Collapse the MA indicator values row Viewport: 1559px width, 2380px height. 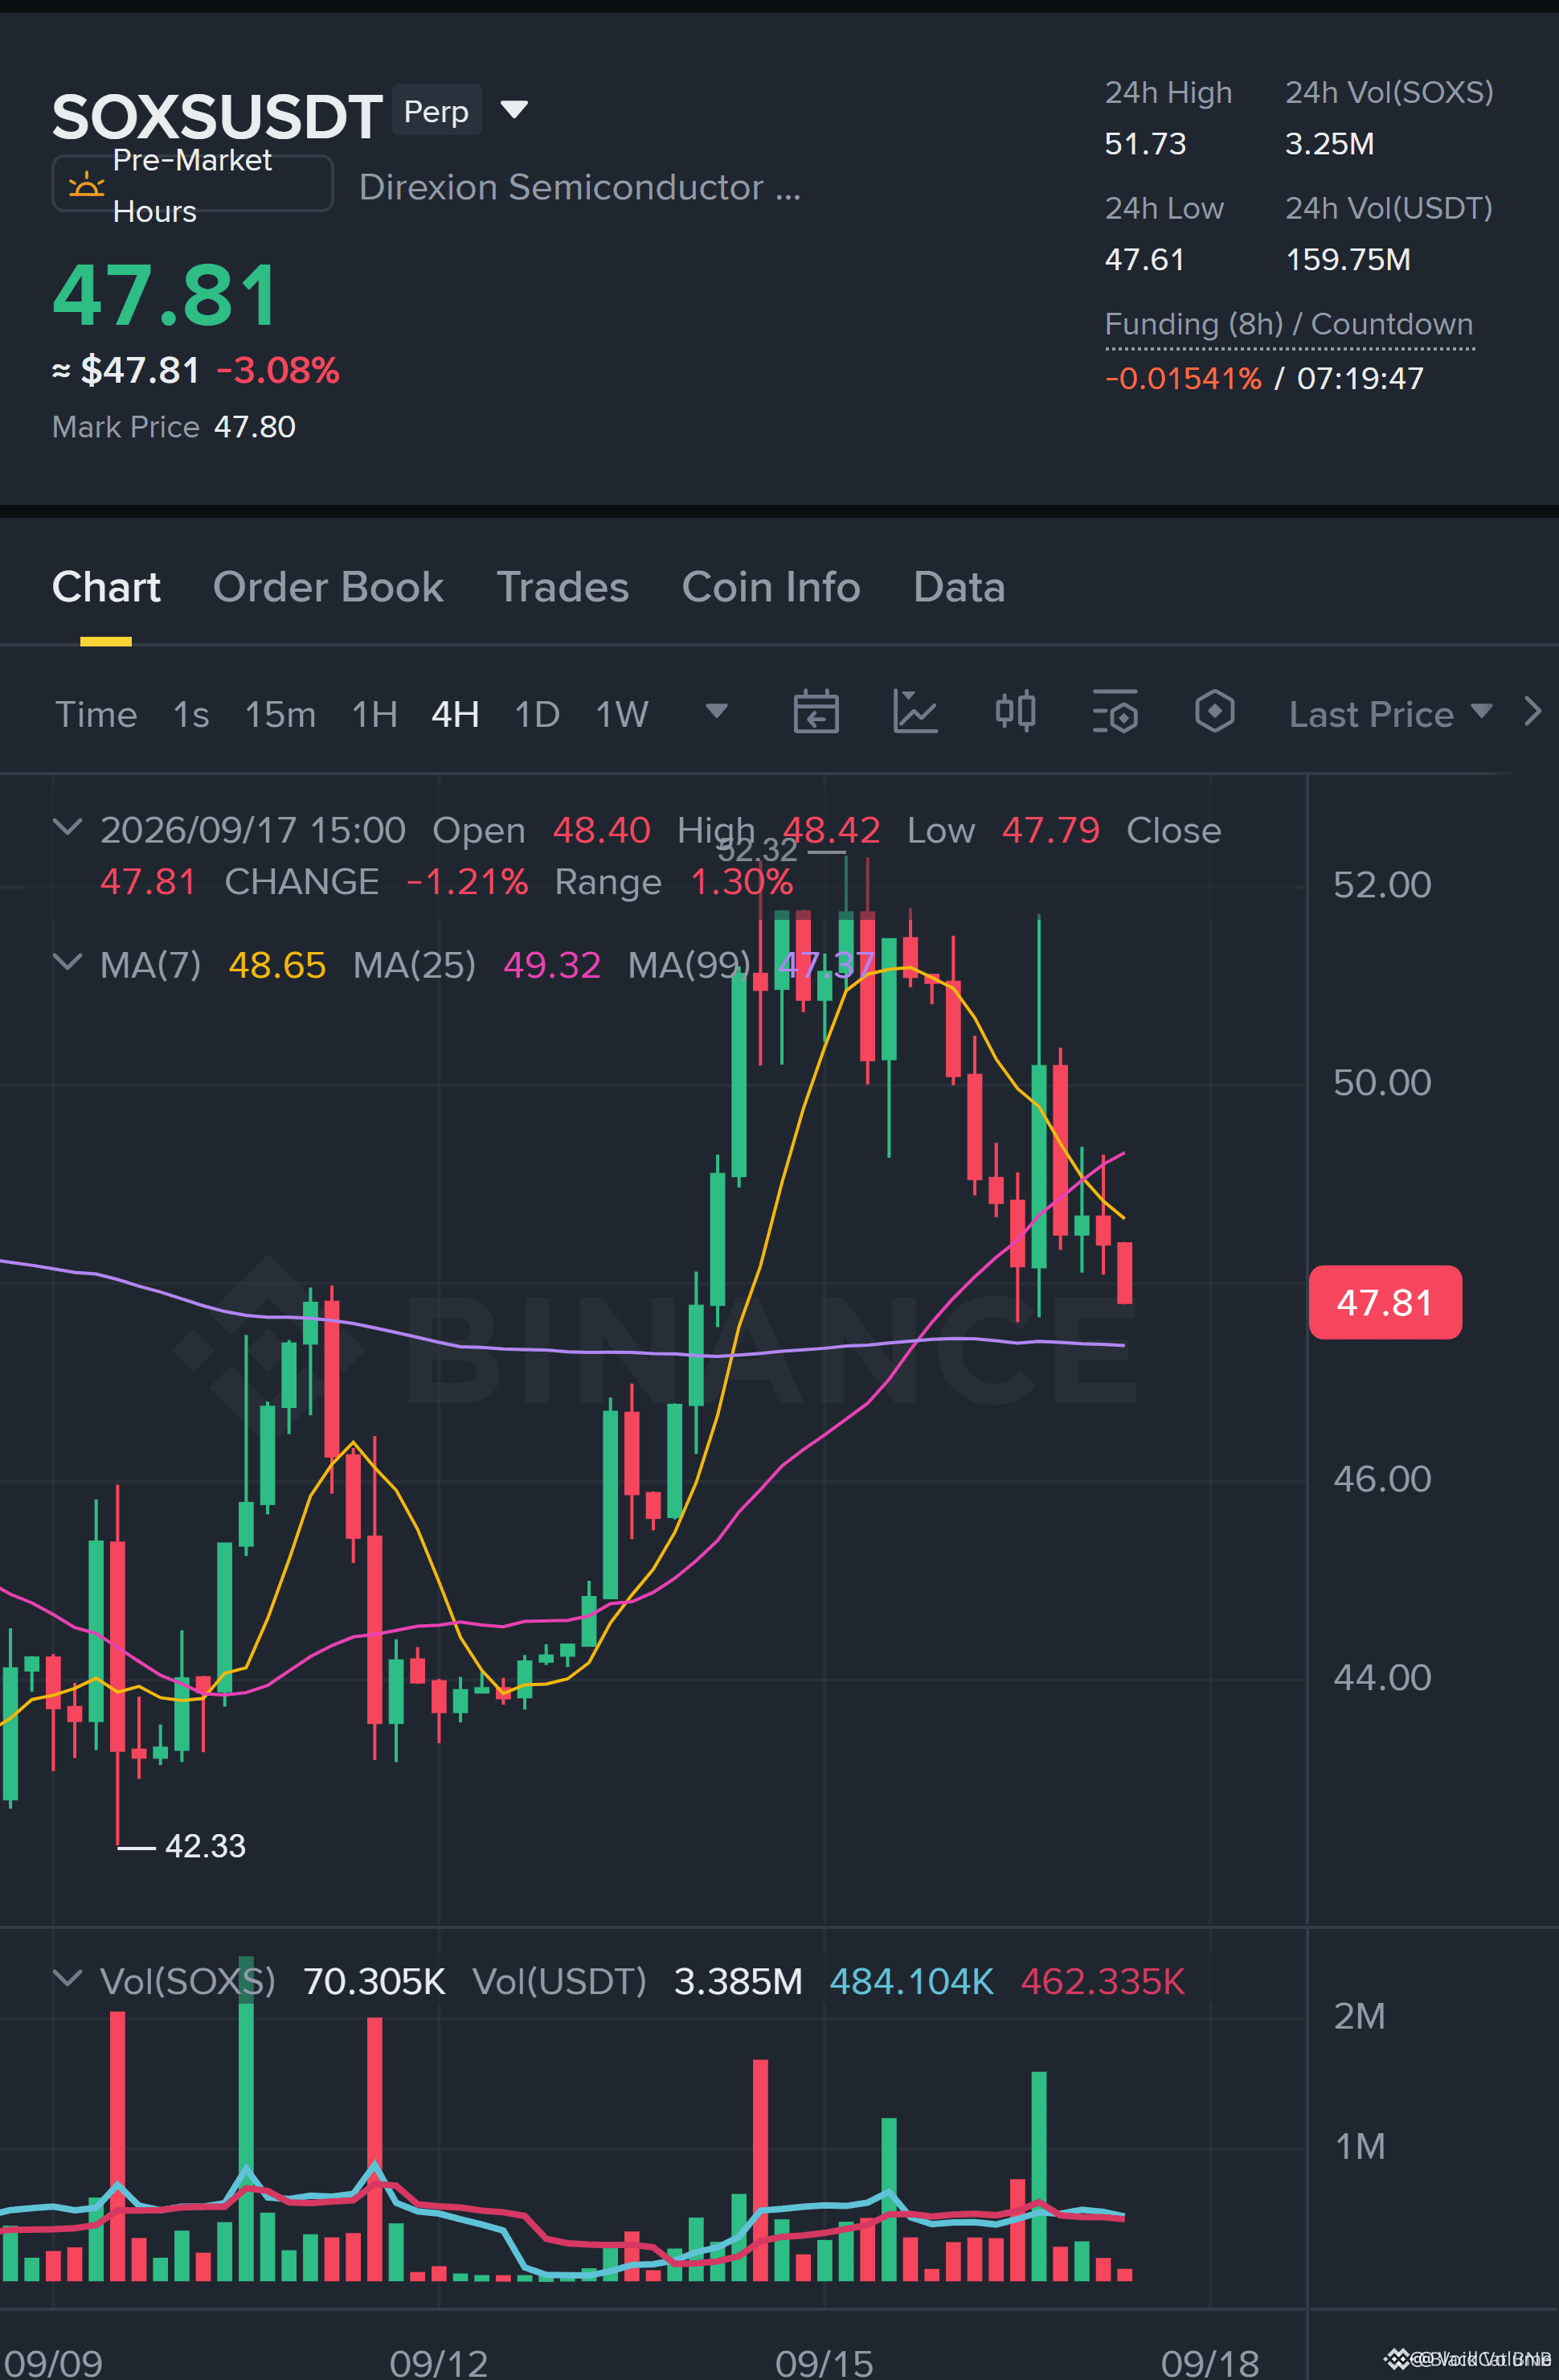tap(67, 963)
